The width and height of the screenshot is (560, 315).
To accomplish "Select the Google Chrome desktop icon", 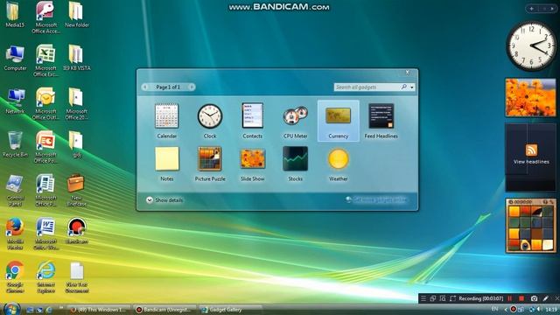I will click(x=15, y=277).
